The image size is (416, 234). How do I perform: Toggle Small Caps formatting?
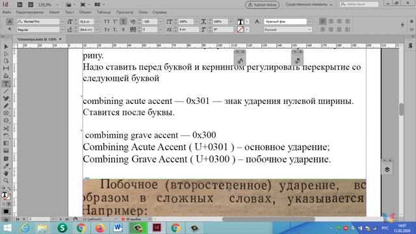click(107, 30)
